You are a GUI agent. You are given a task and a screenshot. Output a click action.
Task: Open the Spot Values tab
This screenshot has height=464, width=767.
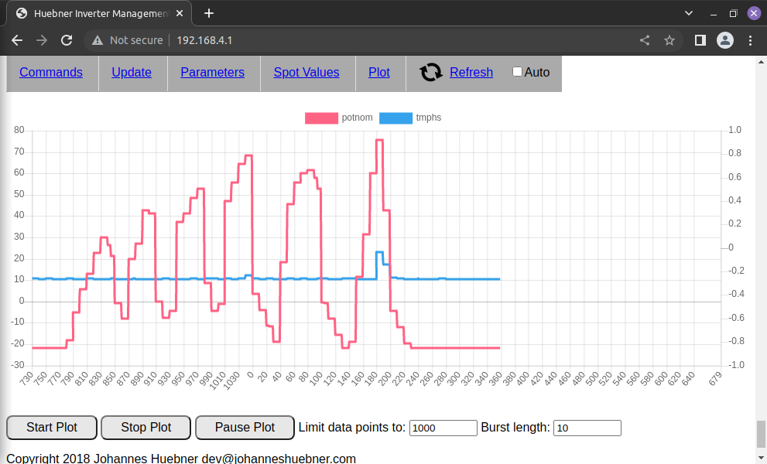[x=306, y=73]
